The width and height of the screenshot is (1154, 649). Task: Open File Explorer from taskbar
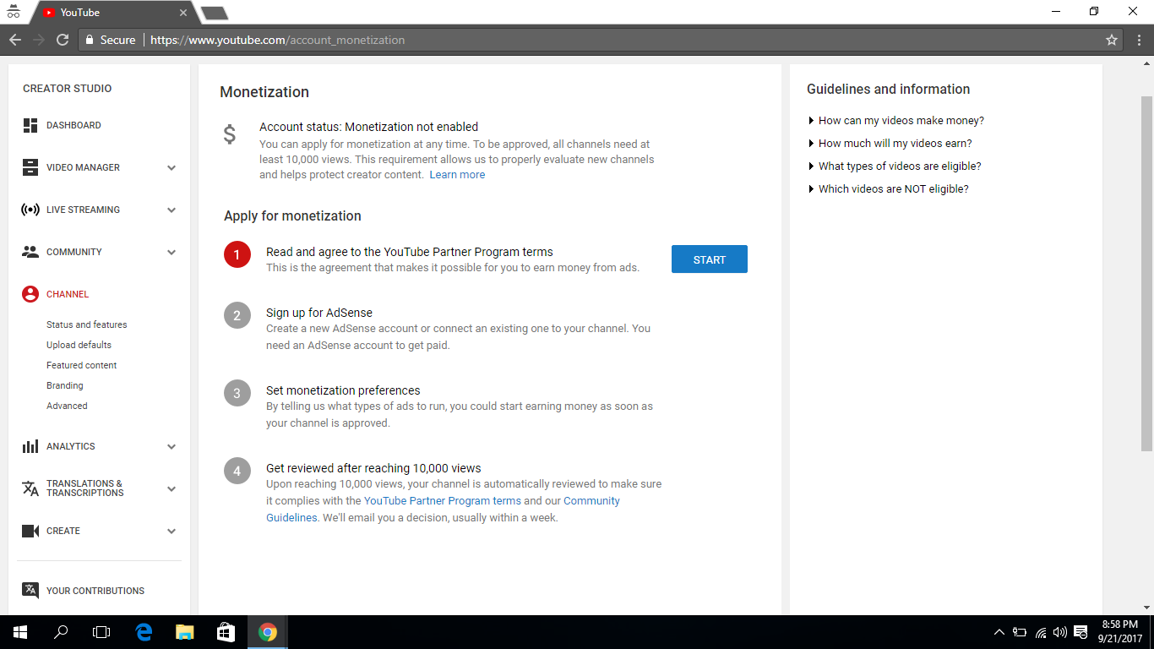[x=184, y=632]
